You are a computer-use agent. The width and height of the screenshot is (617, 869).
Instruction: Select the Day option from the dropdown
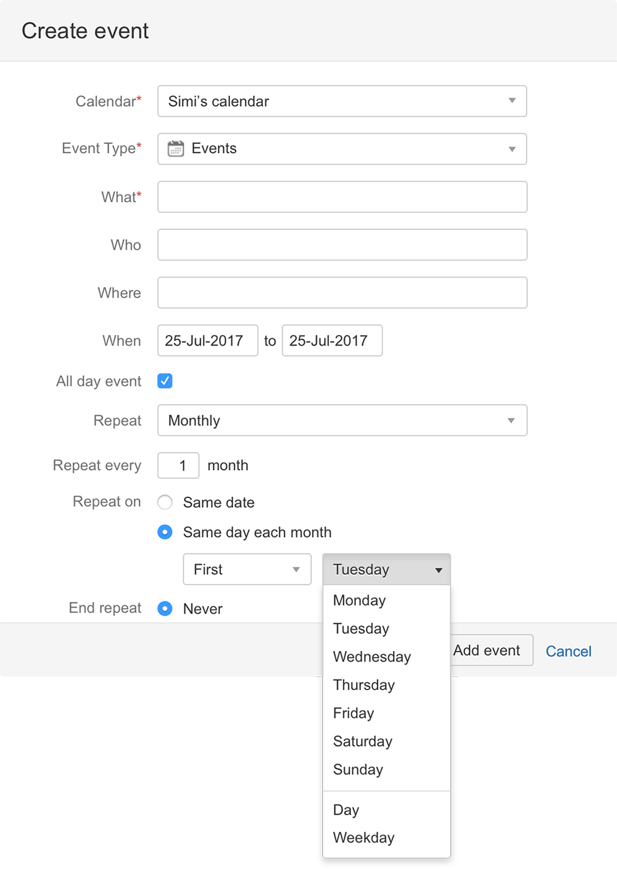click(x=346, y=810)
